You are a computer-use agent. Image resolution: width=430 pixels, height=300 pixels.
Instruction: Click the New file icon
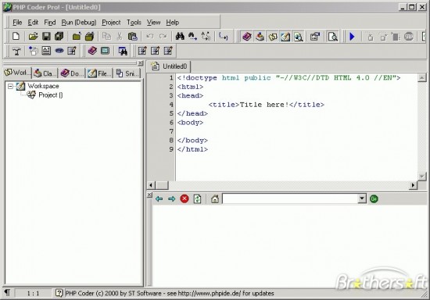point(16,36)
